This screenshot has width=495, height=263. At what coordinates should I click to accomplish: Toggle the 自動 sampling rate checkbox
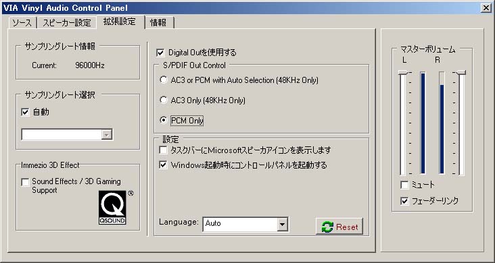25,112
